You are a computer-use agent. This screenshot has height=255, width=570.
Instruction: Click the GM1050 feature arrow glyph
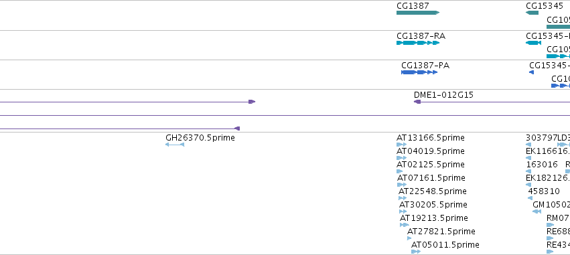pos(537,211)
